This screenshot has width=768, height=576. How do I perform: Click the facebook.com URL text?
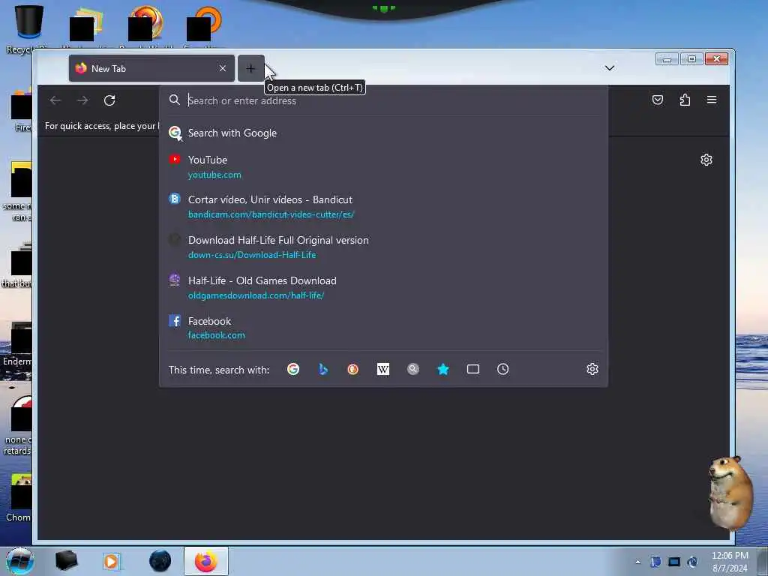click(x=217, y=335)
